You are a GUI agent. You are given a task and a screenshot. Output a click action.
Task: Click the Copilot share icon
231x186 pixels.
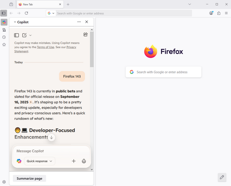pos(85,35)
